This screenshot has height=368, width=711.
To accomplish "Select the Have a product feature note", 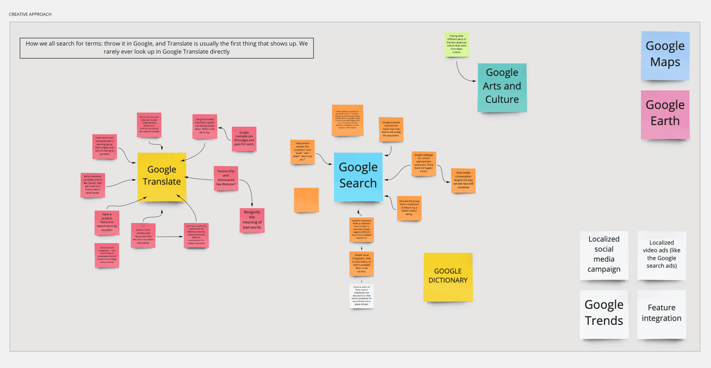I will [107, 223].
